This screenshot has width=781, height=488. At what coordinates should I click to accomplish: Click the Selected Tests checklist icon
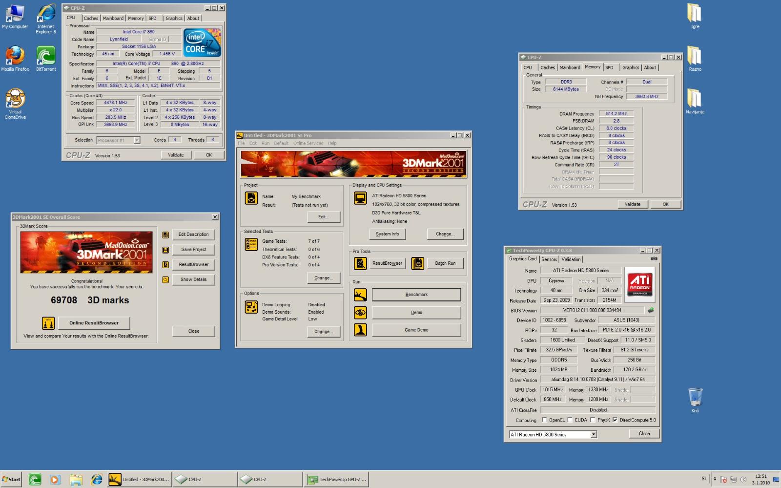coord(251,244)
